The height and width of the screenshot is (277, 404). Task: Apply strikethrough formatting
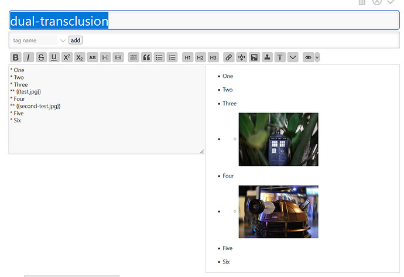(41, 57)
